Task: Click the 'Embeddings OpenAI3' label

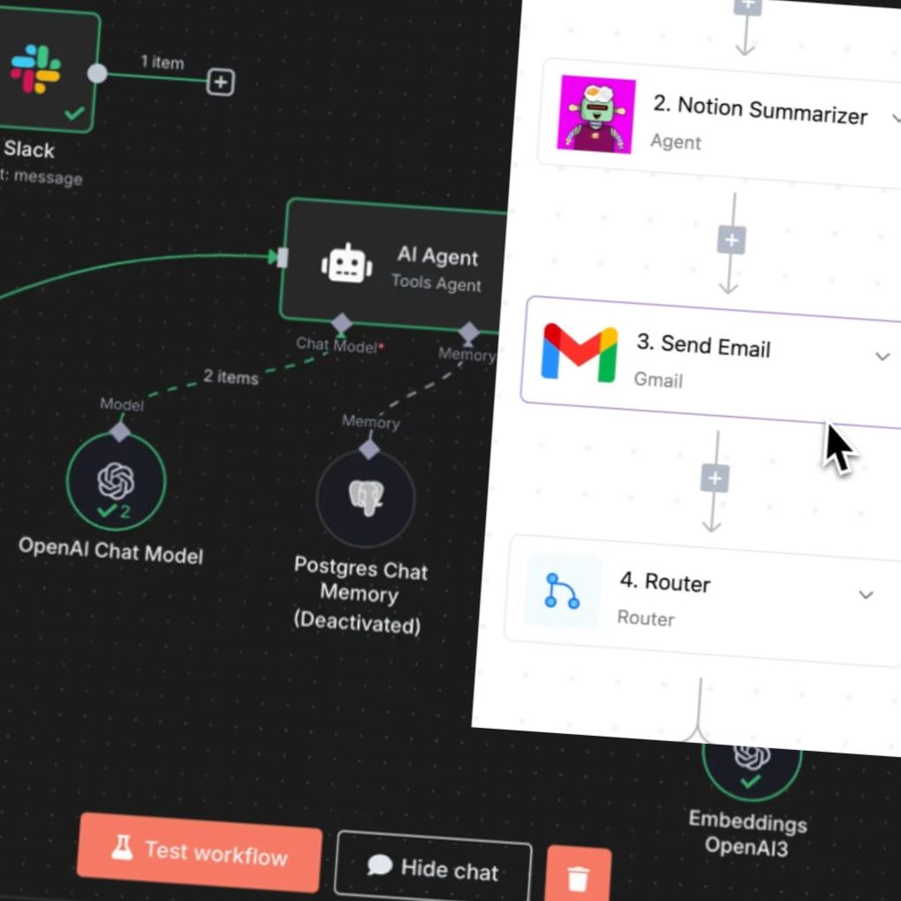Action: (x=748, y=833)
